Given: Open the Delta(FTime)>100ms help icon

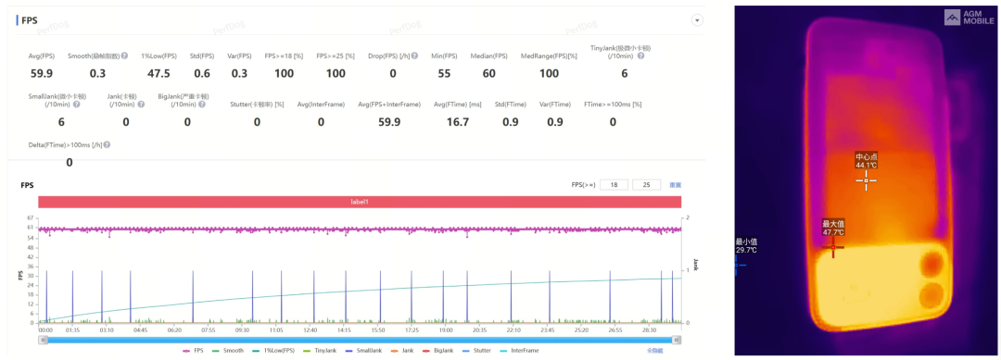Looking at the screenshot, I should click(x=107, y=145).
